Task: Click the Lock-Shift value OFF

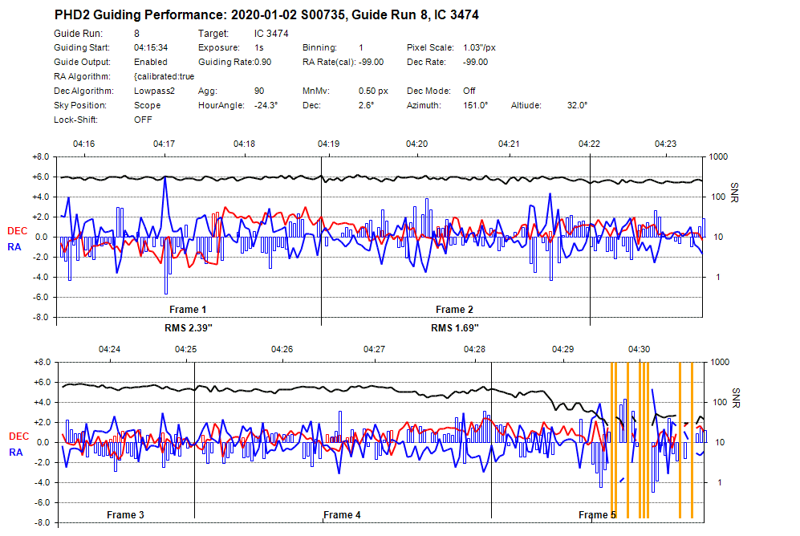Action: click(x=143, y=120)
